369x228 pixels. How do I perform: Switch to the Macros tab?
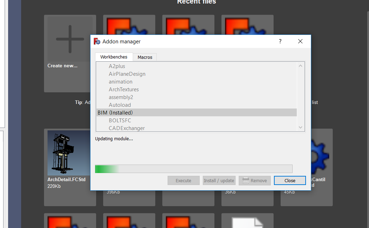pyautogui.click(x=145, y=57)
